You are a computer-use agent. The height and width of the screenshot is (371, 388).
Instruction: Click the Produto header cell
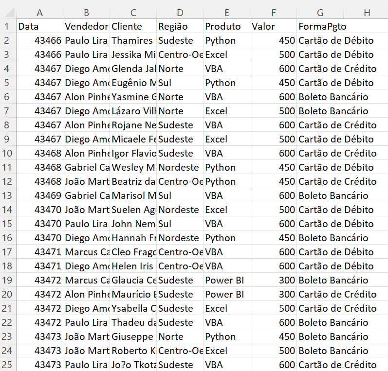pyautogui.click(x=227, y=26)
